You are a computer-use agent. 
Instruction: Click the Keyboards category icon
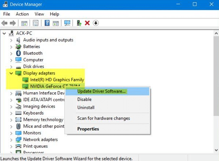pos(18,113)
